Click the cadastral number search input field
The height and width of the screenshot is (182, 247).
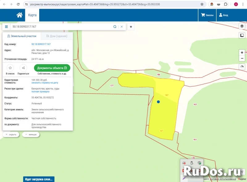tap(62, 27)
